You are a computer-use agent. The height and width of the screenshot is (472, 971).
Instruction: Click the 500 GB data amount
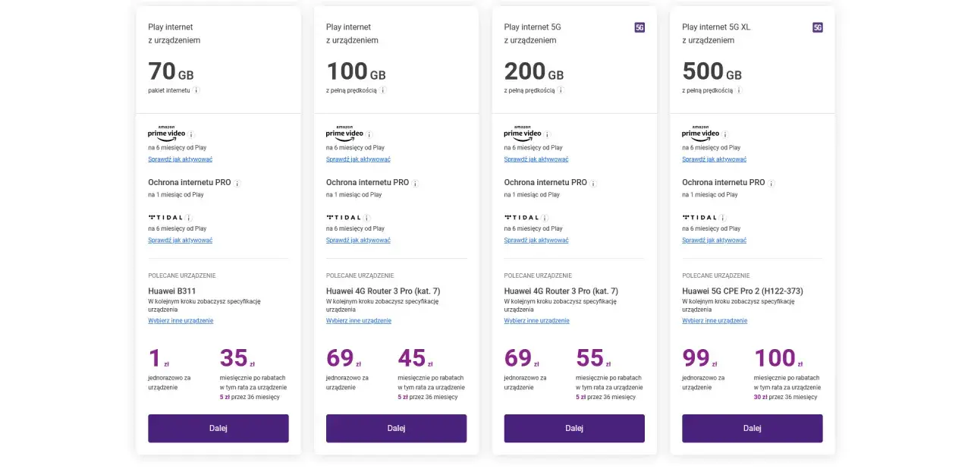712,71
